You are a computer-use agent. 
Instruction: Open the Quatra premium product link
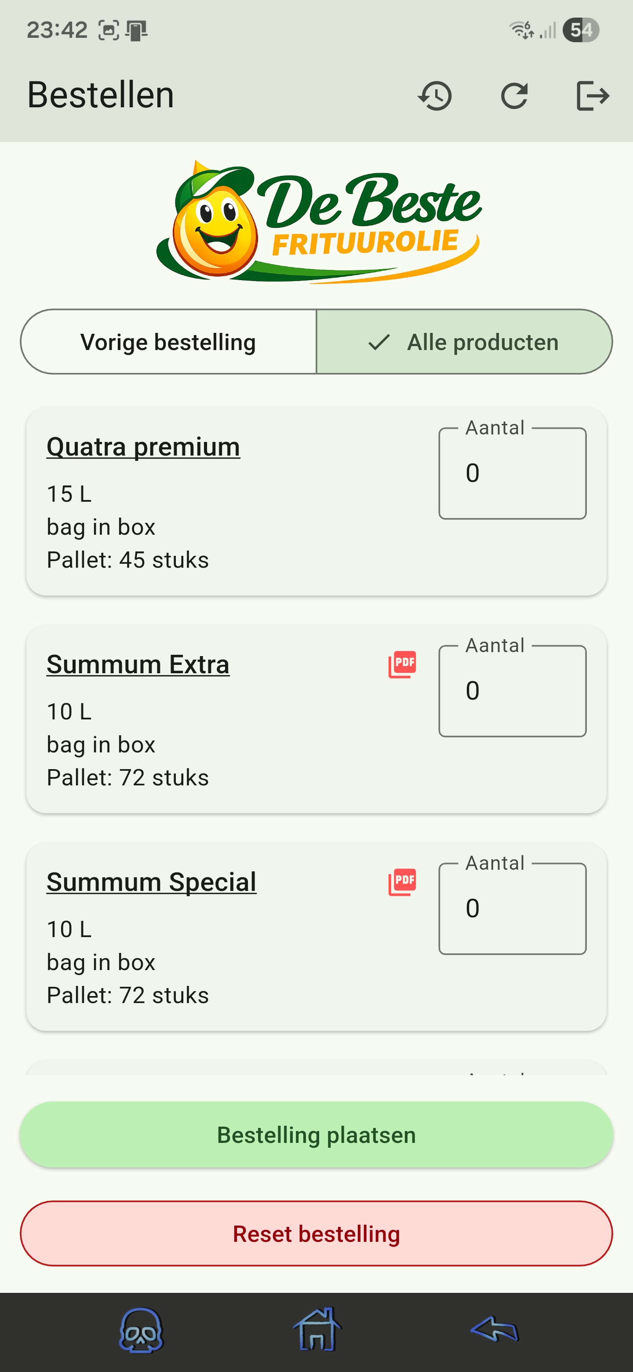(143, 446)
